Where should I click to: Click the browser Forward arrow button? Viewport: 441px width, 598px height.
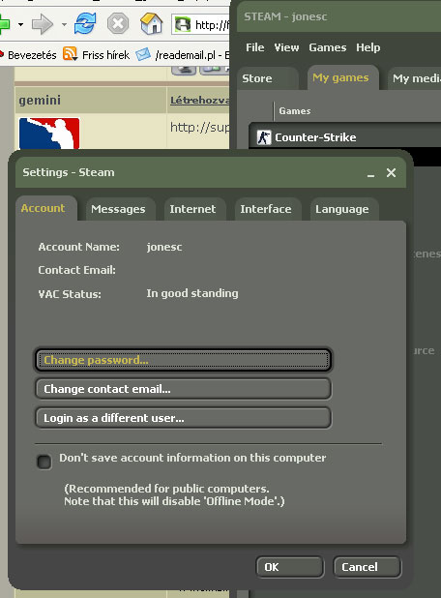pos(42,24)
